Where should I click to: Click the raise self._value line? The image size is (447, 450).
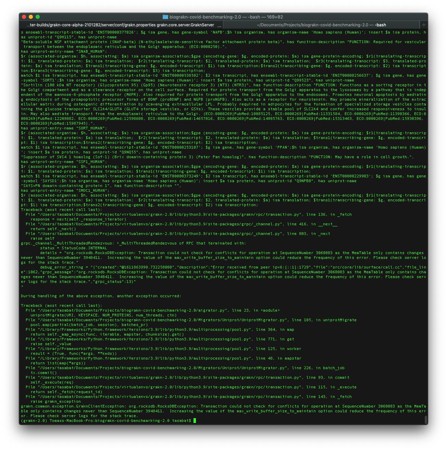[51, 344]
